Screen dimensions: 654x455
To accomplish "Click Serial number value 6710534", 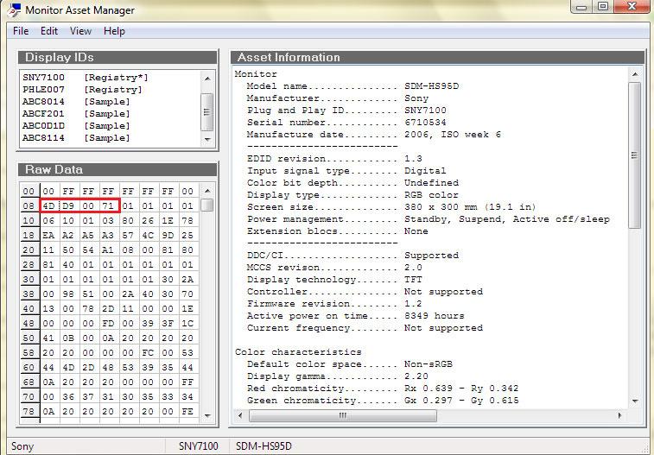I will 425,123.
